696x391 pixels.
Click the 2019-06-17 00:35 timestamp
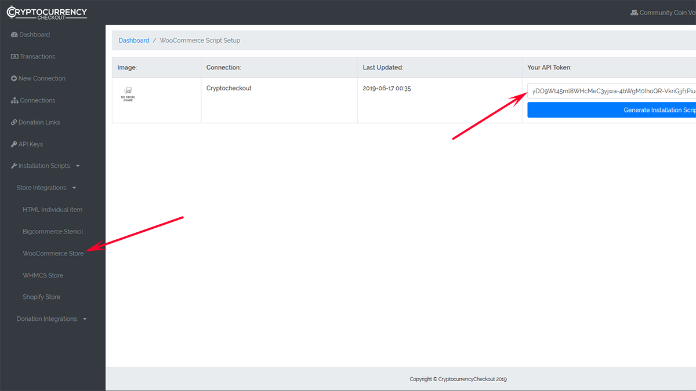(387, 89)
